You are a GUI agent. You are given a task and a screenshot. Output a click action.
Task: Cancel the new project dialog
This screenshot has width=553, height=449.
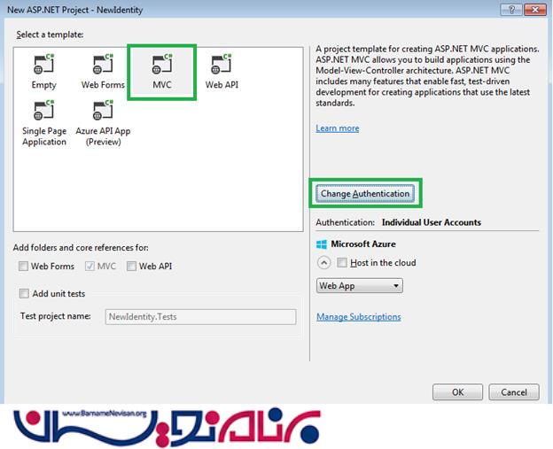[514, 392]
